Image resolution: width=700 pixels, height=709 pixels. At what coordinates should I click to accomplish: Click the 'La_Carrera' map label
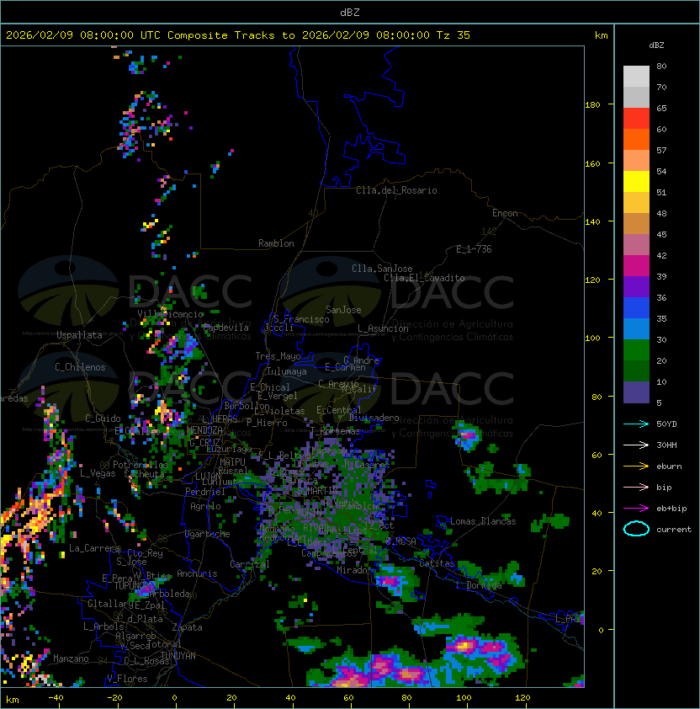tap(94, 548)
